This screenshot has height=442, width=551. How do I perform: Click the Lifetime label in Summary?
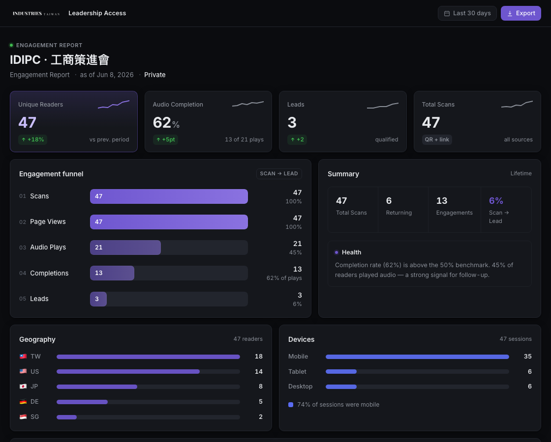pos(521,173)
